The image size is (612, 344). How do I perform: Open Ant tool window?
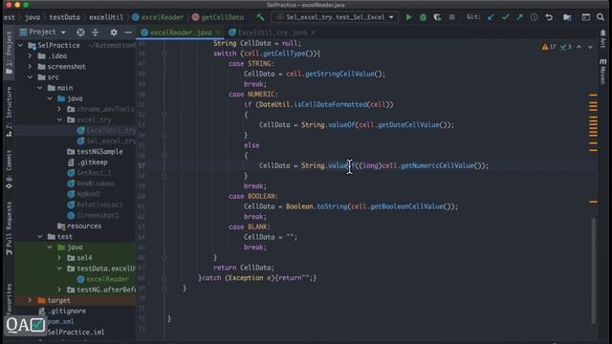point(603,39)
